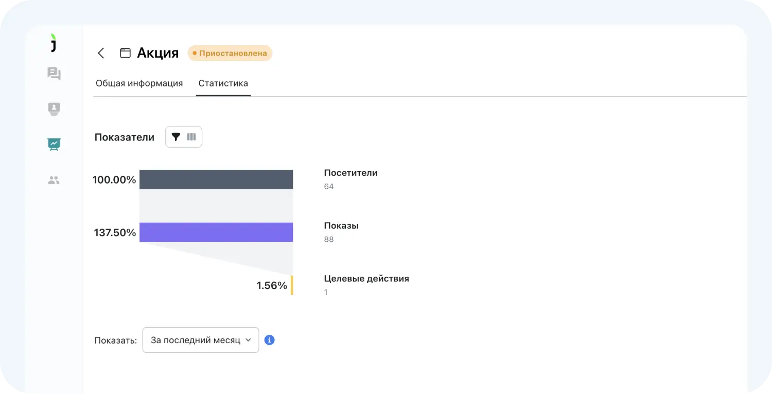Viewport: 772px width, 394px height.
Task: Click the dark gray Посетители bar
Action: (x=216, y=180)
